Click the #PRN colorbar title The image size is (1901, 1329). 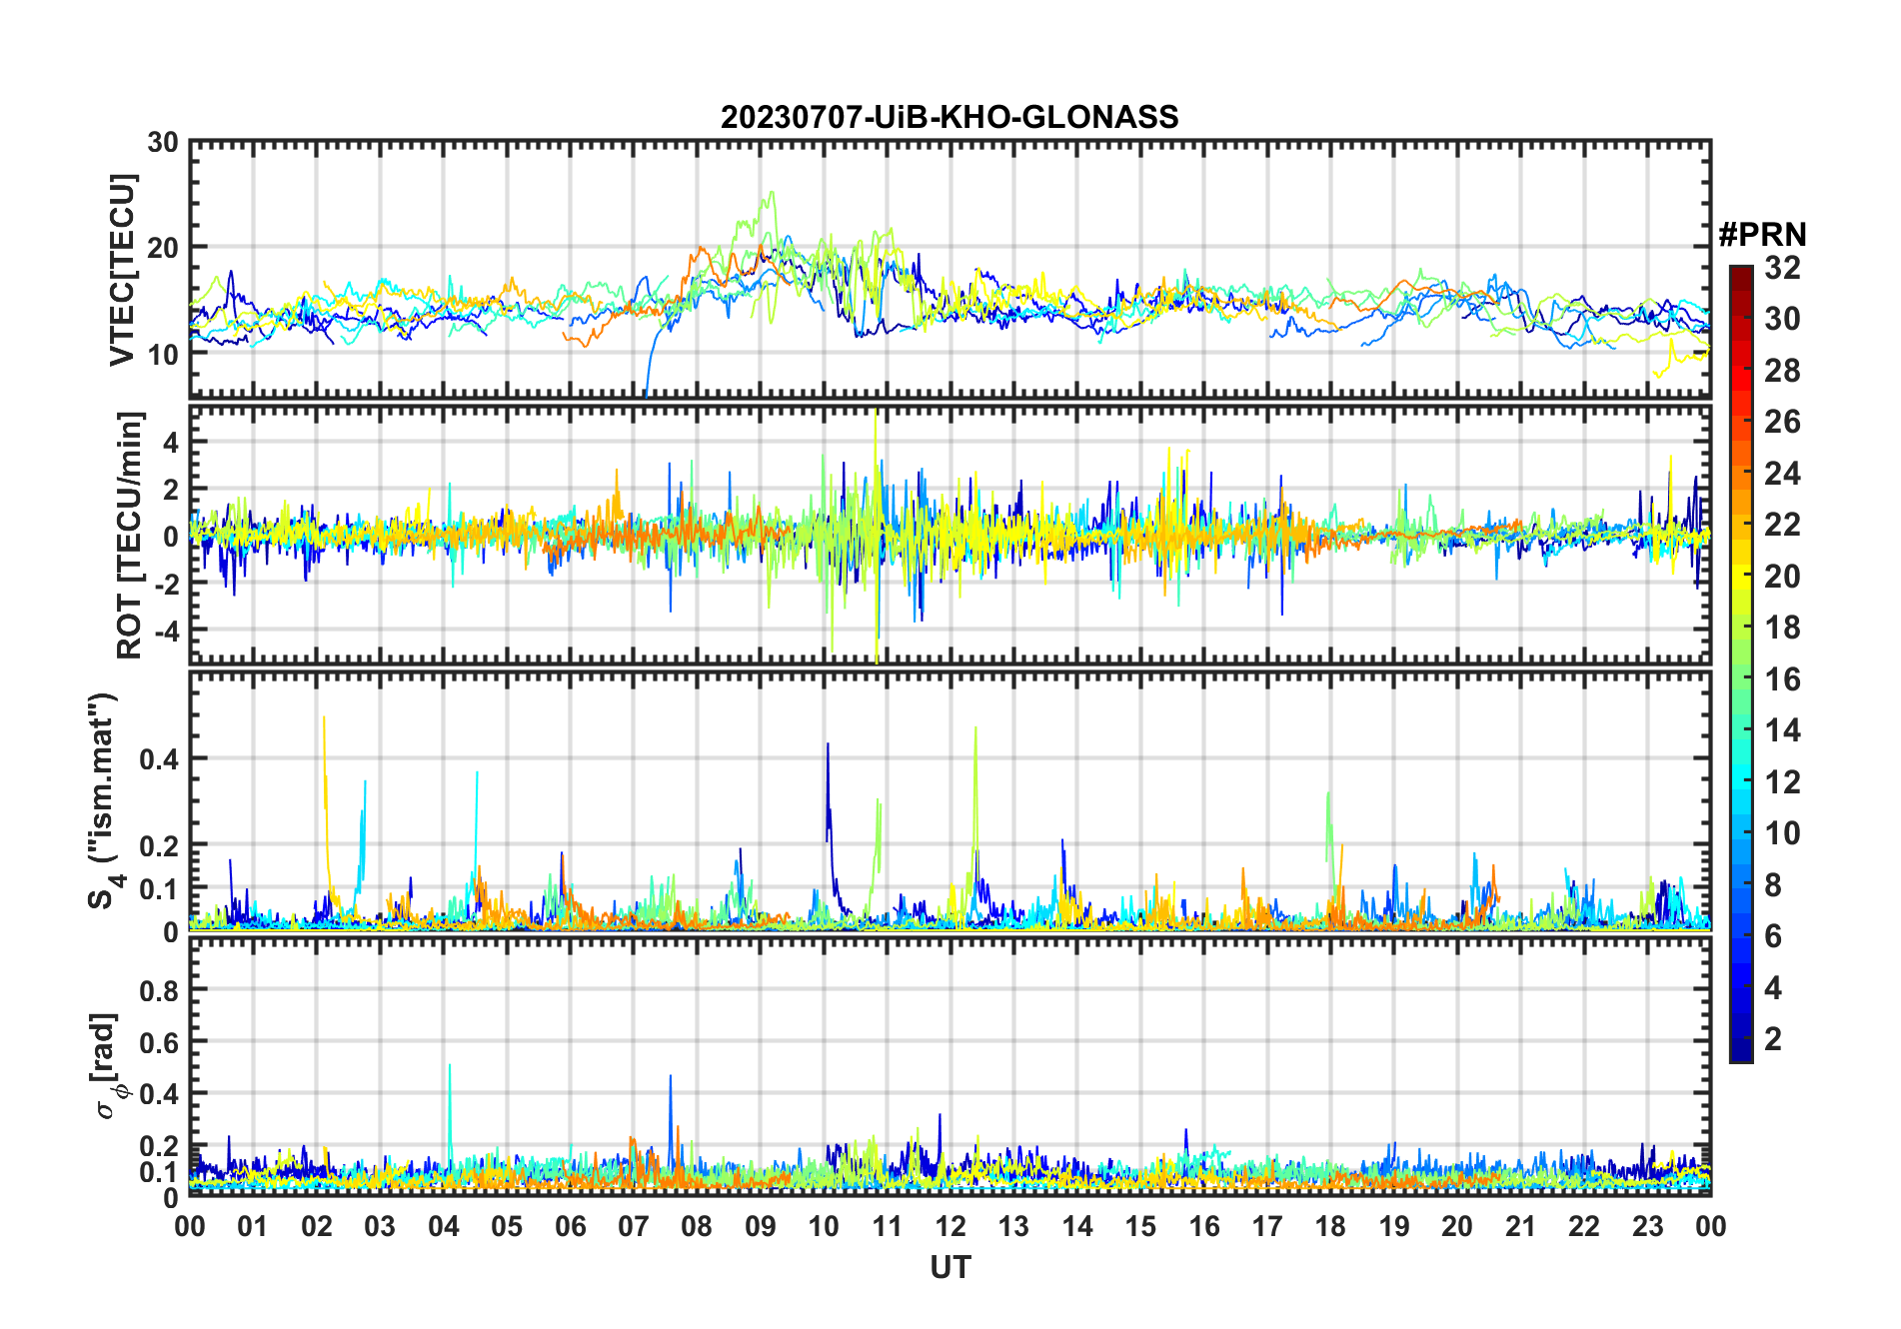[x=1762, y=235]
